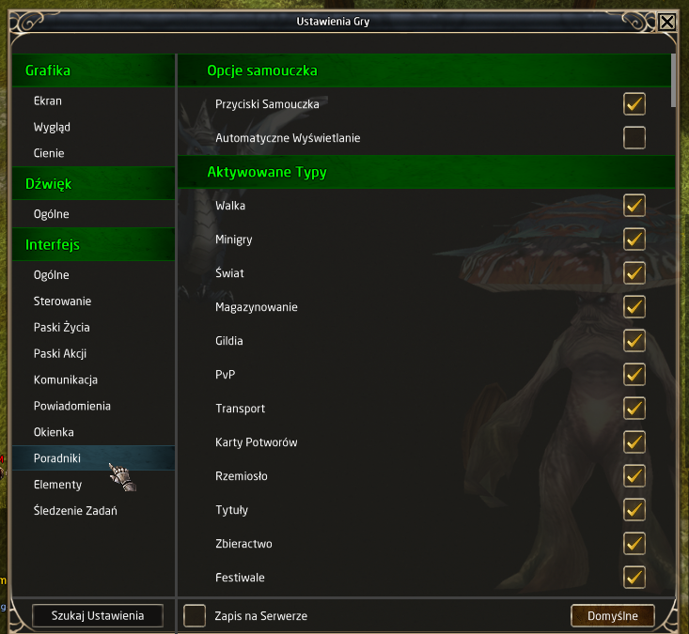This screenshot has height=634, width=689.
Task: Click the Szukaj Ustawienia button
Action: [x=98, y=615]
